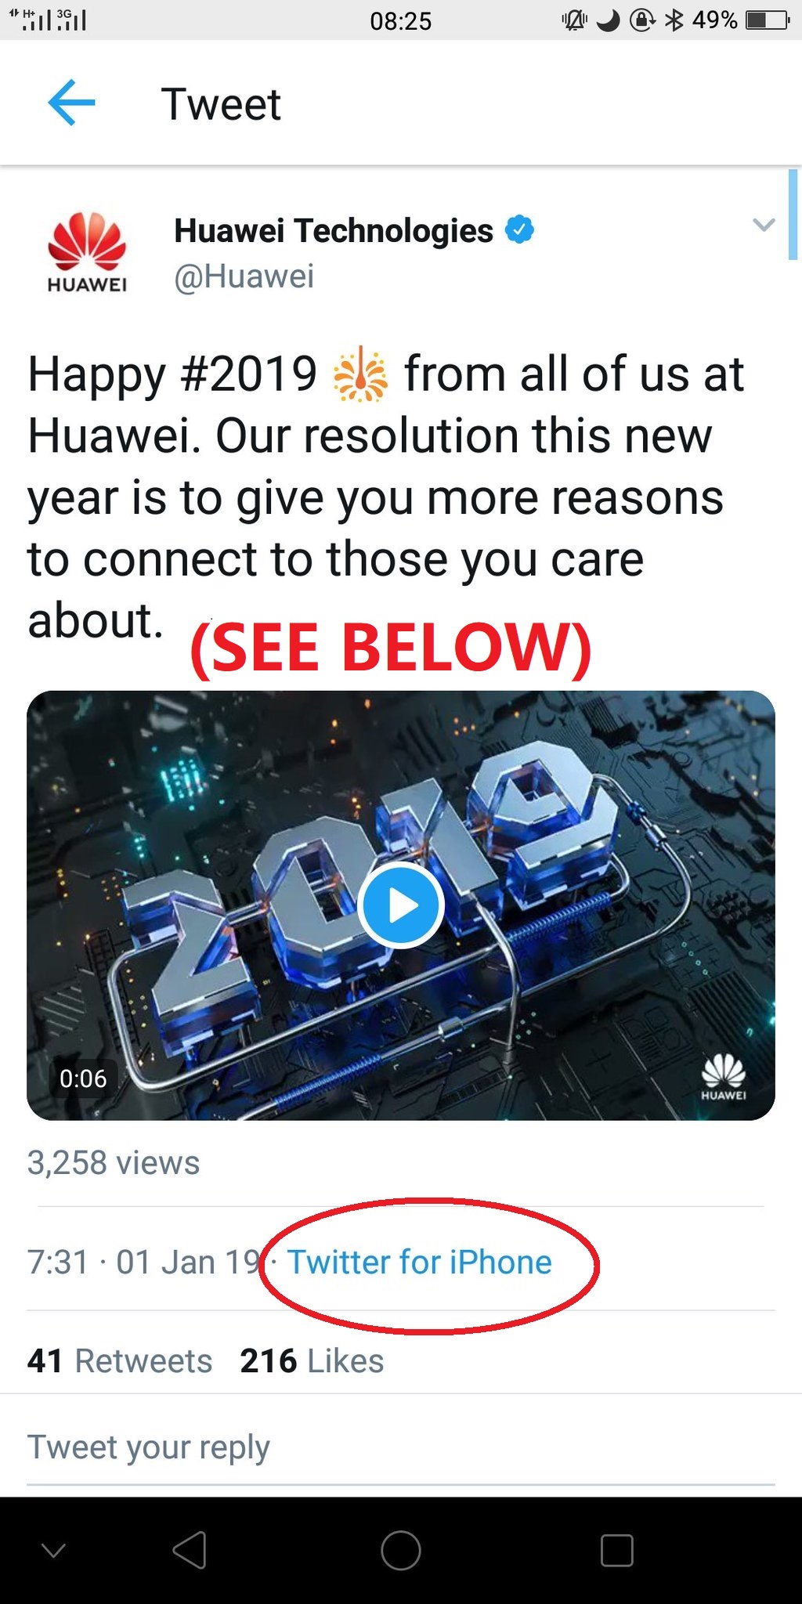Tap the #2019 hashtag

pos(248,374)
